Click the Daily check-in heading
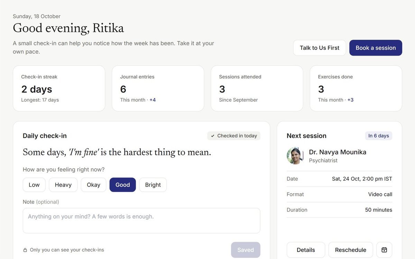 tap(45, 136)
